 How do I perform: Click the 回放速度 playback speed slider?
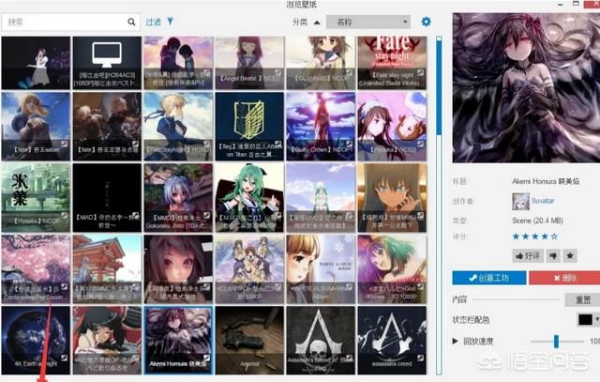coord(557,341)
